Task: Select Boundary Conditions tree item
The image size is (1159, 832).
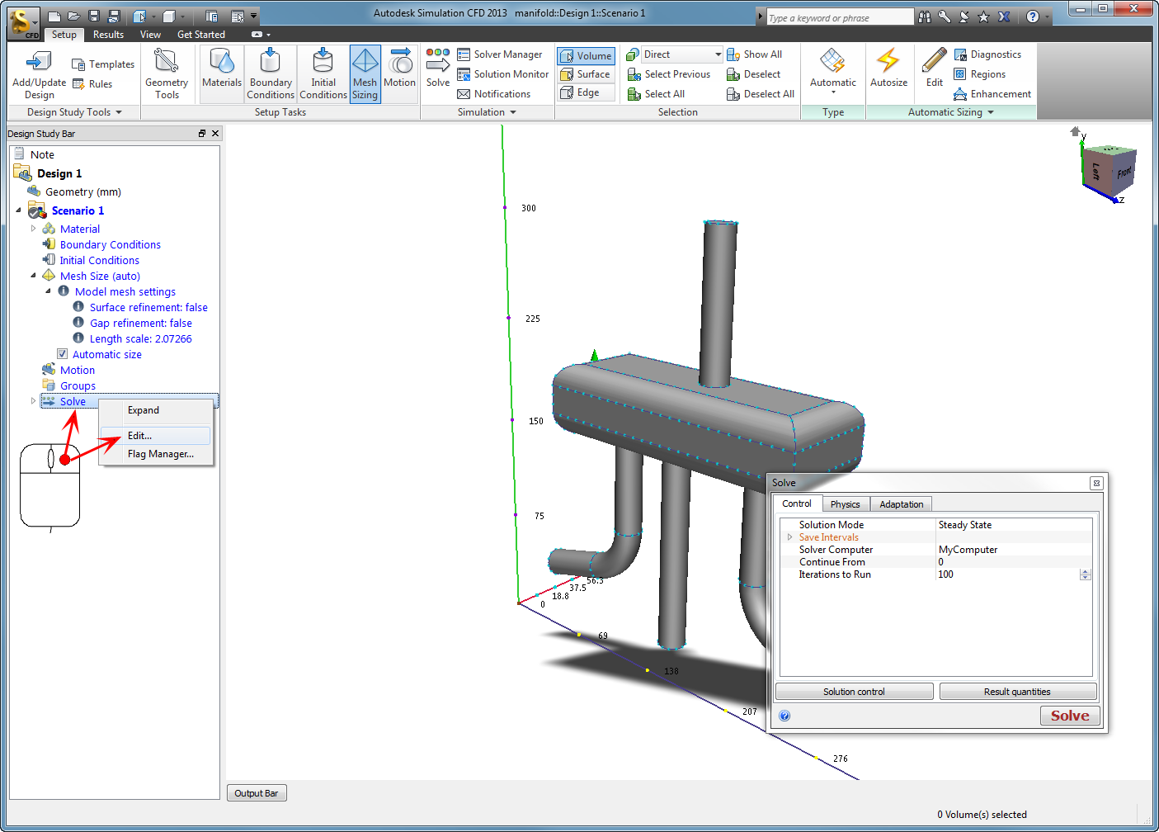Action: 110,244
